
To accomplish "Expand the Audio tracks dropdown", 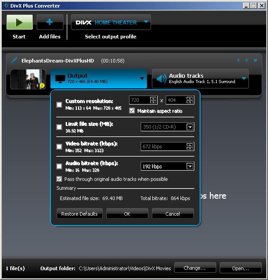I will click(244, 78).
